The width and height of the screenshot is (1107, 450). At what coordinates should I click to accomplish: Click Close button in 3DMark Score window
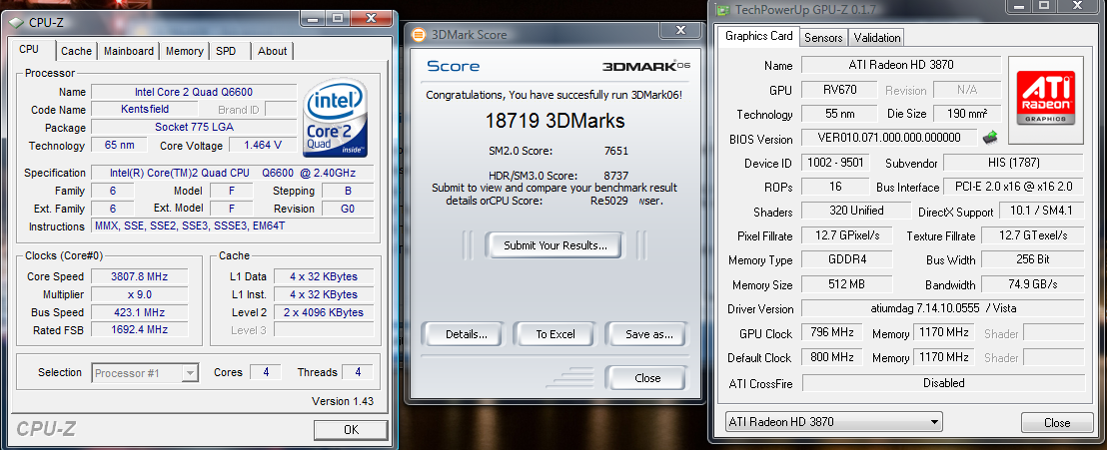pos(647,378)
